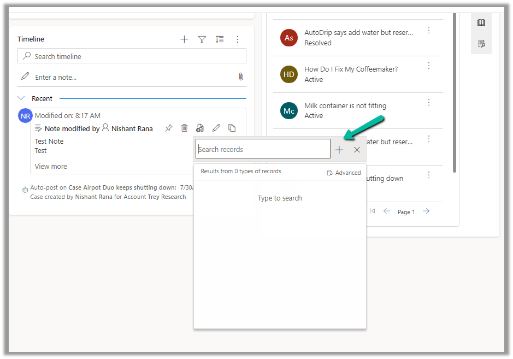Go to next page with the right arrow

pyautogui.click(x=426, y=211)
